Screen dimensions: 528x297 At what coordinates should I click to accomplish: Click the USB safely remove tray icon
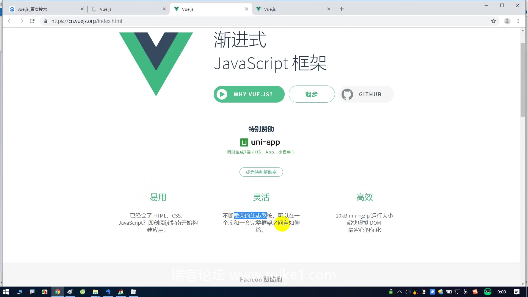coord(391,292)
